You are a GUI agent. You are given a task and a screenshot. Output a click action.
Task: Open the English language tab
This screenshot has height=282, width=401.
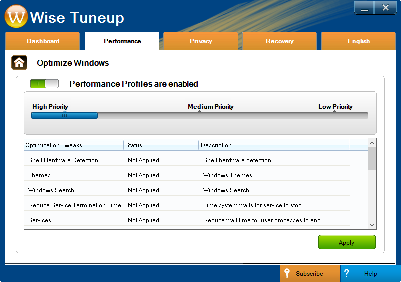point(358,41)
